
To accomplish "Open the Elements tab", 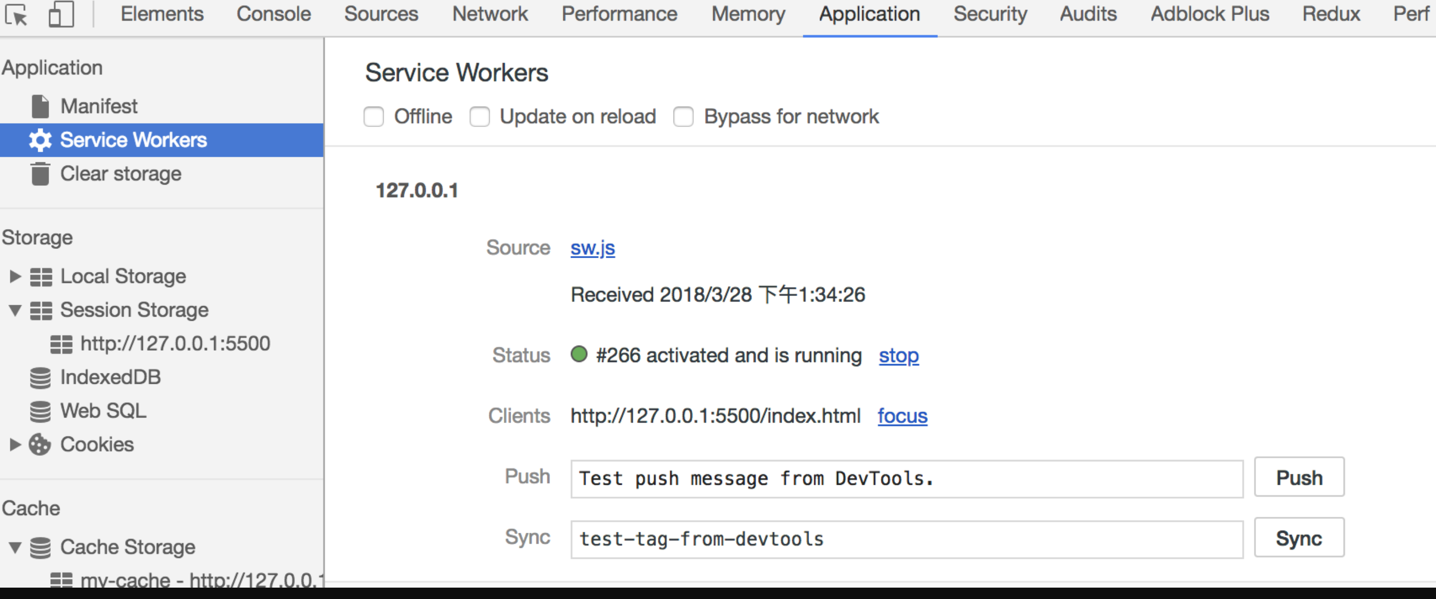I will 162,14.
